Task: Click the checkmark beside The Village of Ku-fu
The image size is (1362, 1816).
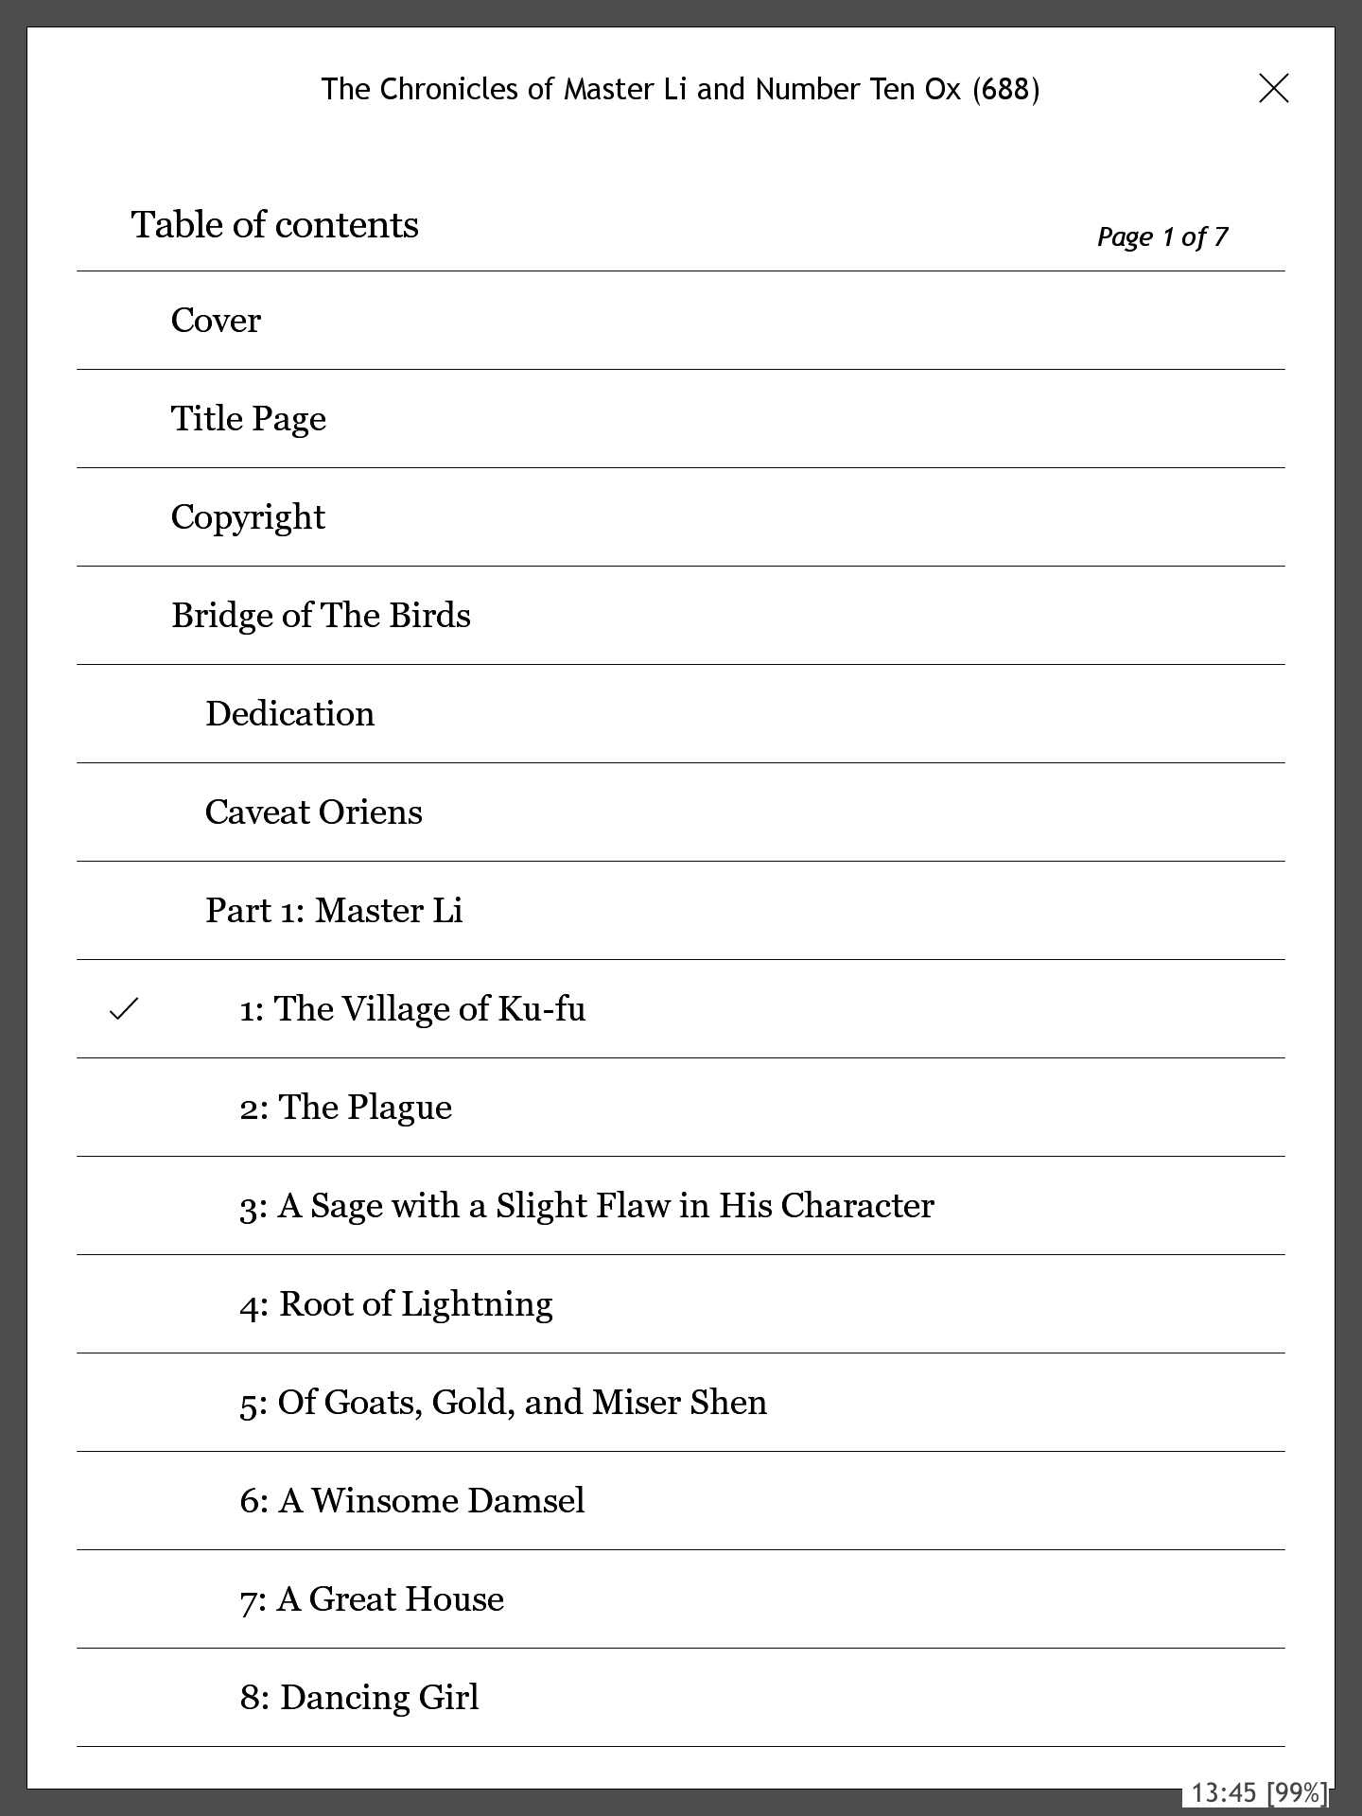Action: click(124, 1009)
